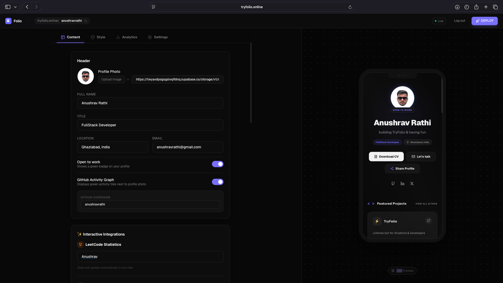Image resolution: width=503 pixels, height=283 pixels.
Task: Click the DEPLOY button
Action: pyautogui.click(x=485, y=21)
